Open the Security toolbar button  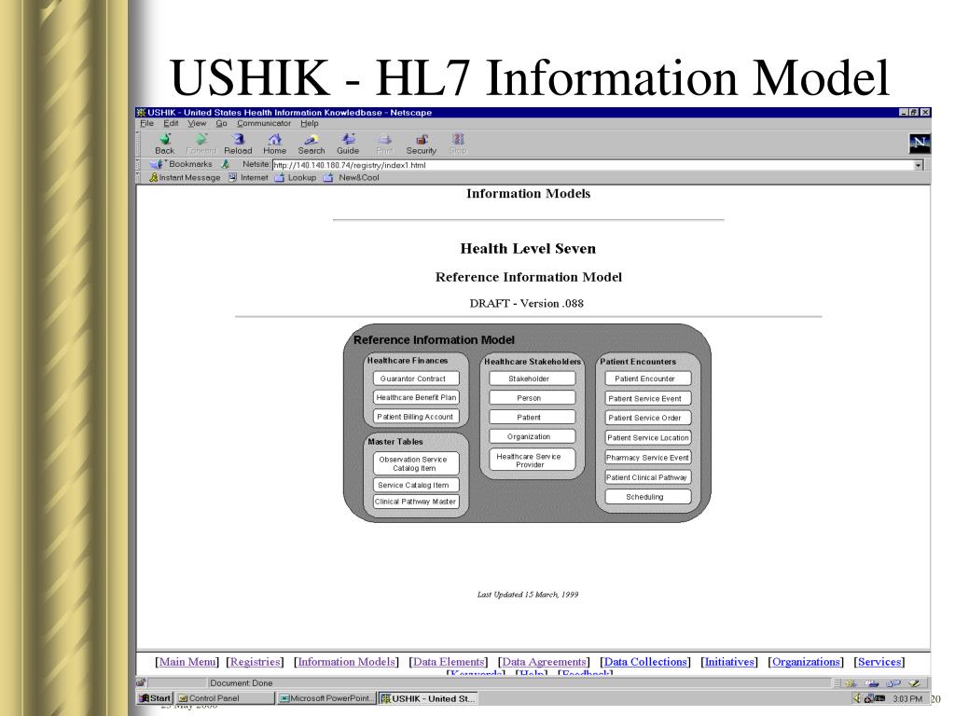(x=422, y=145)
